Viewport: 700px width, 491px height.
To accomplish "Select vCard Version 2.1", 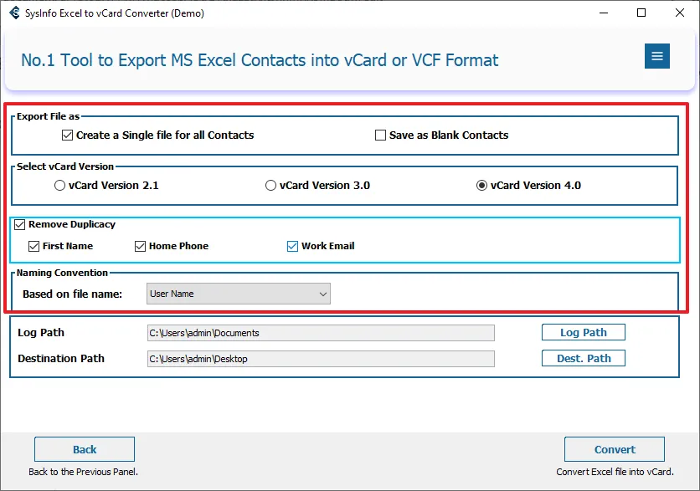I will 60,186.
